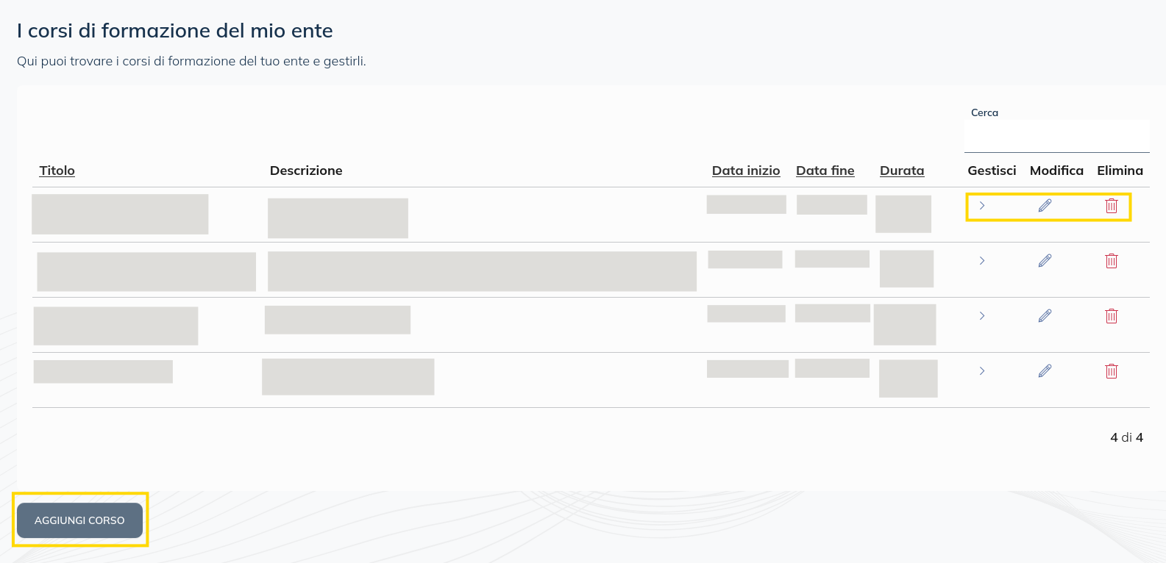Click the pagination text showing 4 di 4
Image resolution: width=1166 pixels, height=563 pixels.
(1126, 437)
